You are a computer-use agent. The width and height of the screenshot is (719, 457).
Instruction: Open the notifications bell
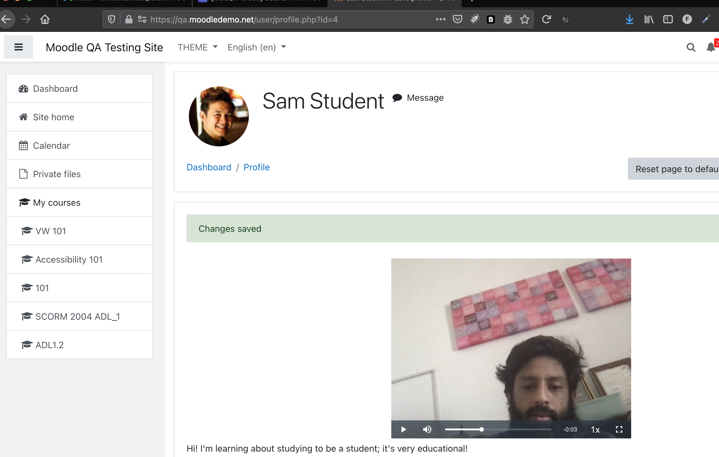point(711,47)
